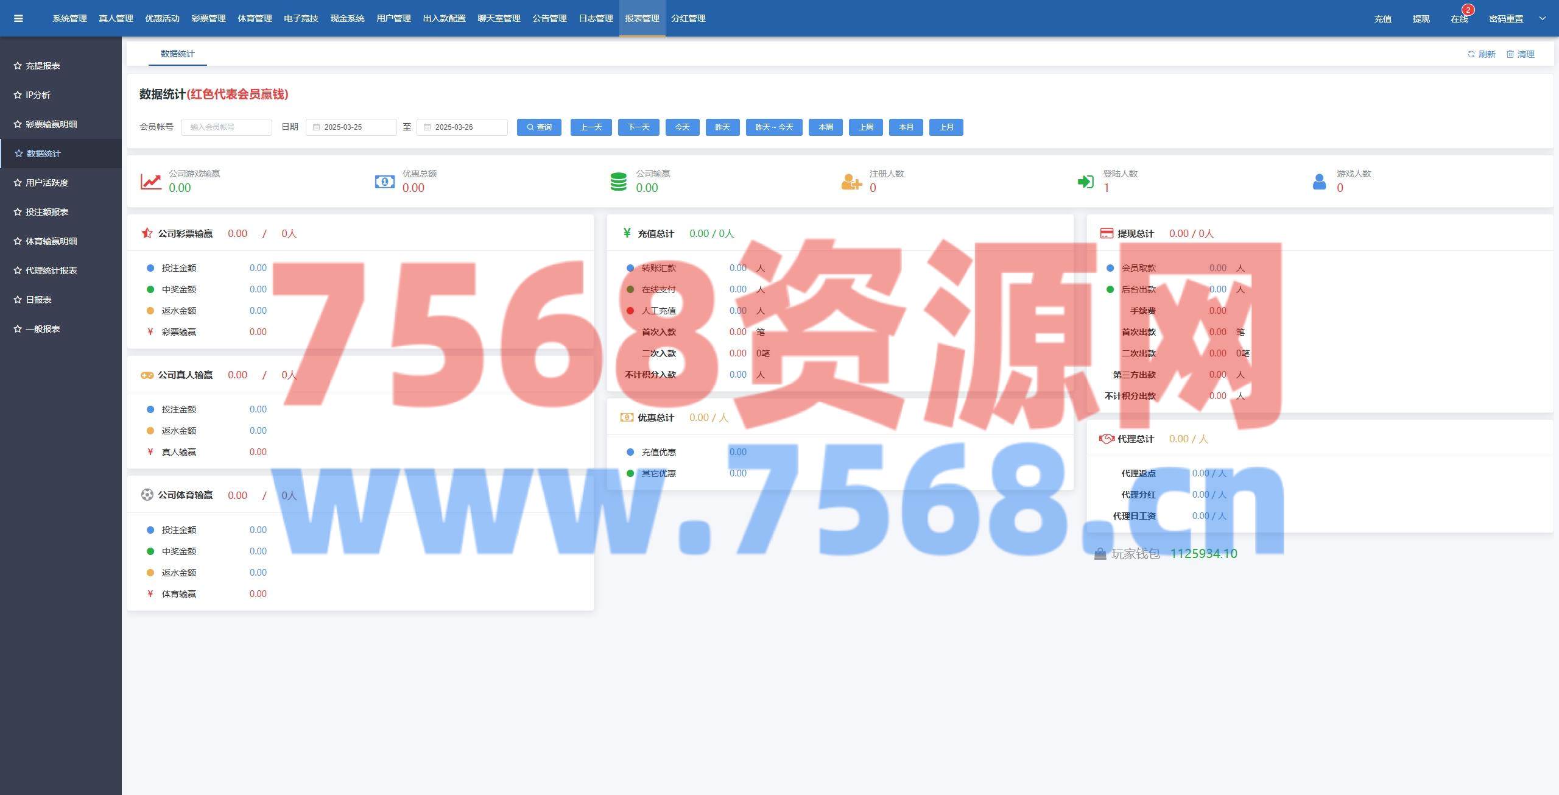This screenshot has width=1559, height=795.
Task: Open the 报表管理 top menu
Action: [x=642, y=18]
